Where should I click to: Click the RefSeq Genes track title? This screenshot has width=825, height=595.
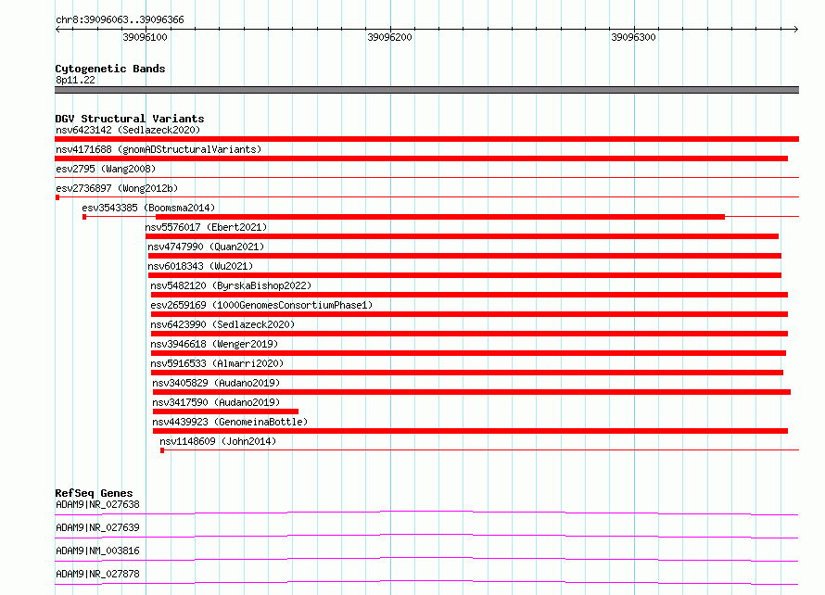click(x=94, y=493)
